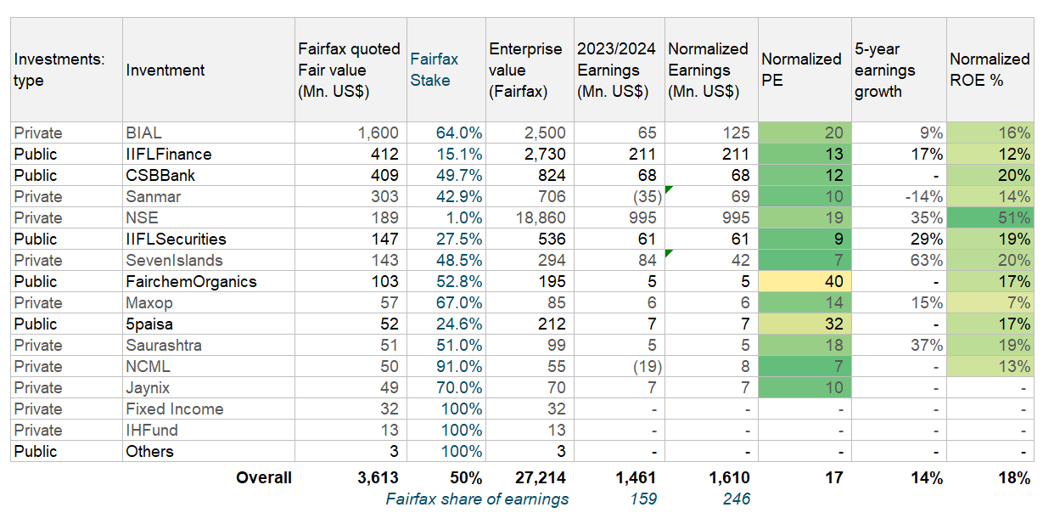The image size is (1043, 513).
Task: Select Maxop ROE 7% cell
Action: [990, 302]
